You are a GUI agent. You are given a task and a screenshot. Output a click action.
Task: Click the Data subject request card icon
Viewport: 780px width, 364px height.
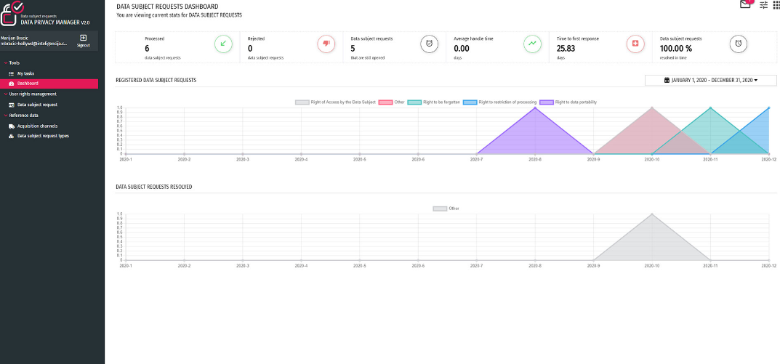point(12,105)
